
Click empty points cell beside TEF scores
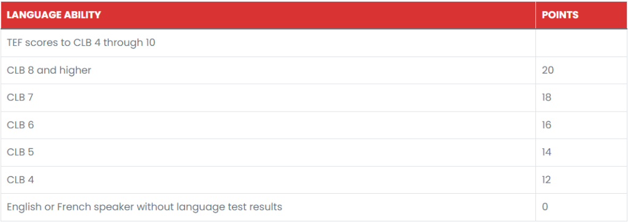tap(581, 42)
